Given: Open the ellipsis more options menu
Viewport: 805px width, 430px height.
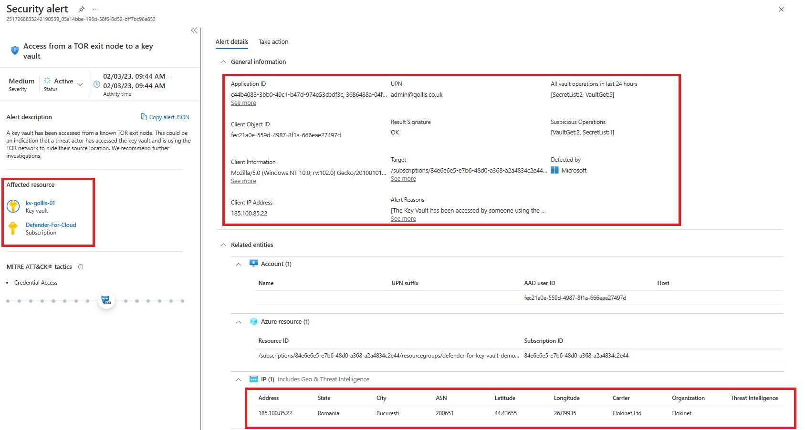Looking at the screenshot, I should [x=95, y=9].
